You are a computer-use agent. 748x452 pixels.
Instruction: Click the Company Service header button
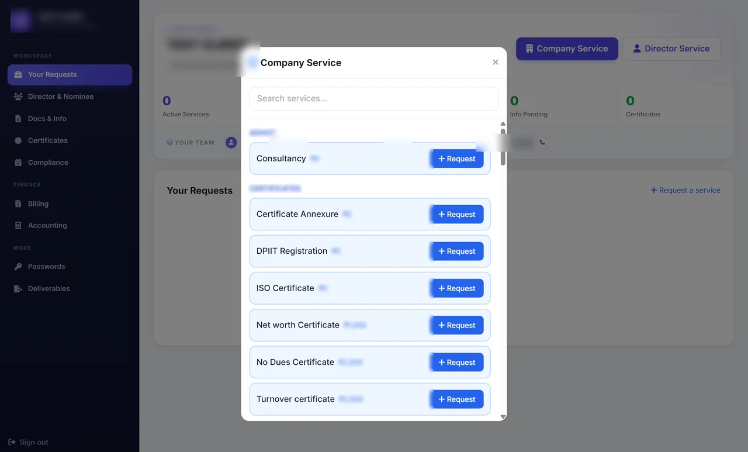pos(567,49)
